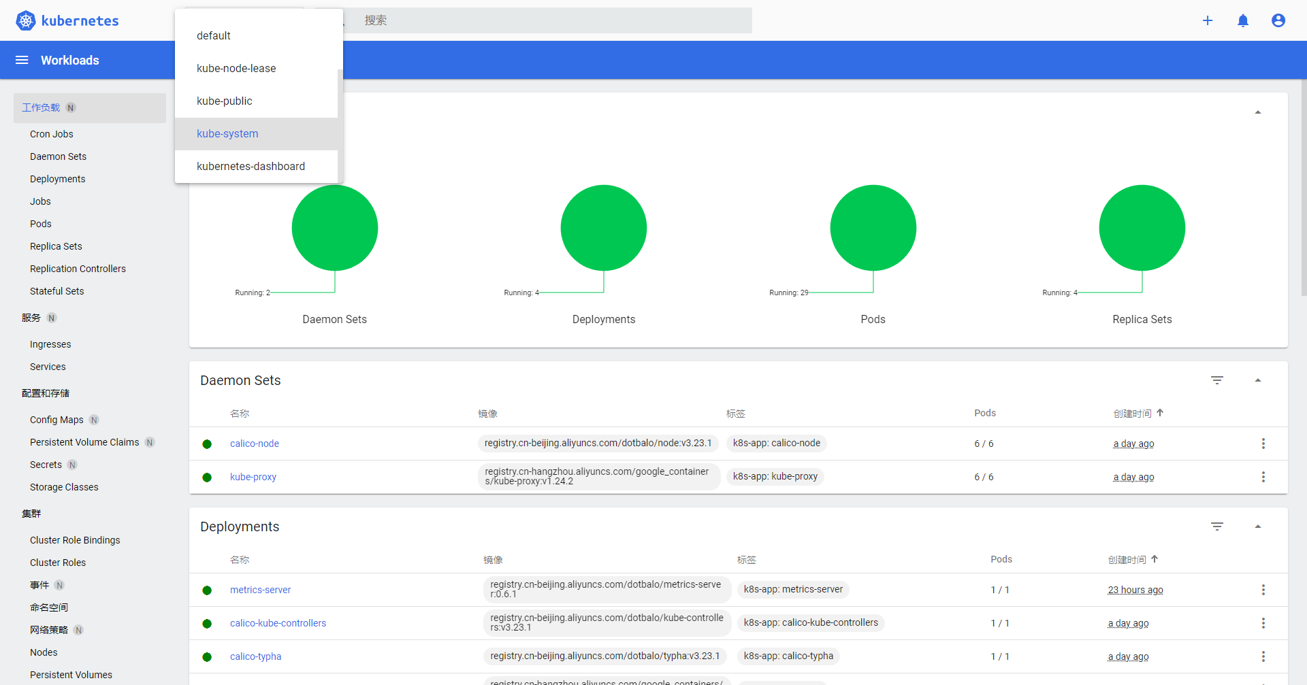
Task: Open the 工作负载 sidebar section
Action: click(90, 108)
